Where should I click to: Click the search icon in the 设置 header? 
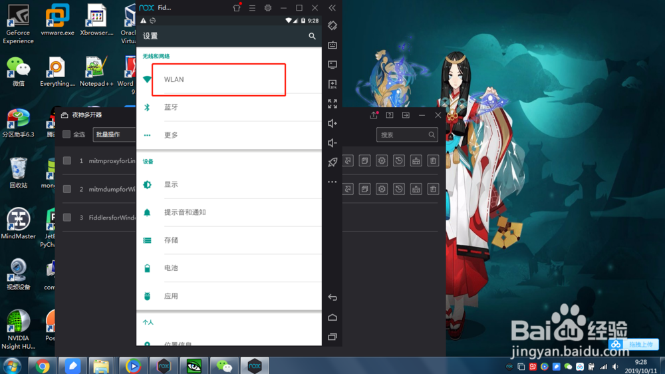point(312,36)
